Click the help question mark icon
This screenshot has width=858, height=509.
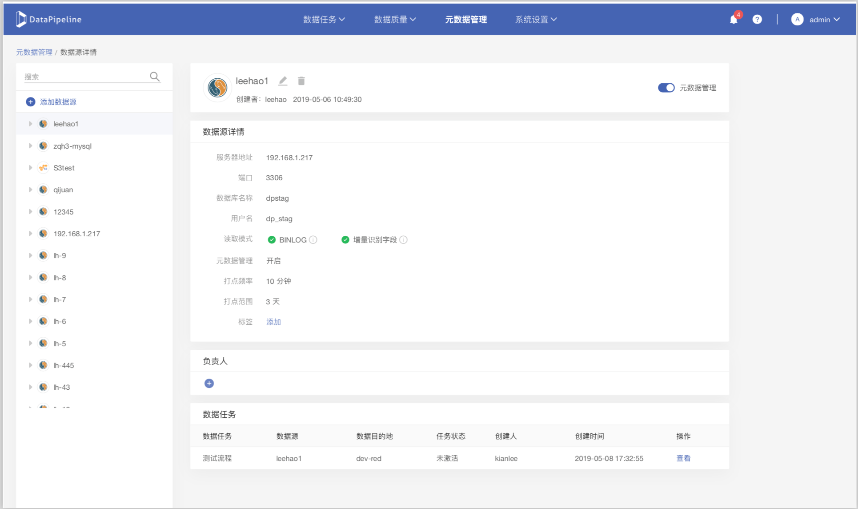[x=757, y=20]
